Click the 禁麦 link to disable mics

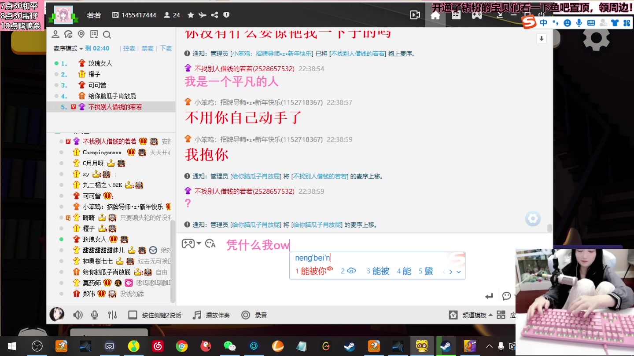[147, 48]
